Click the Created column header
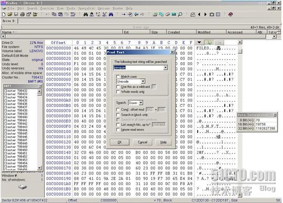283x203 pixels. (x=181, y=32)
